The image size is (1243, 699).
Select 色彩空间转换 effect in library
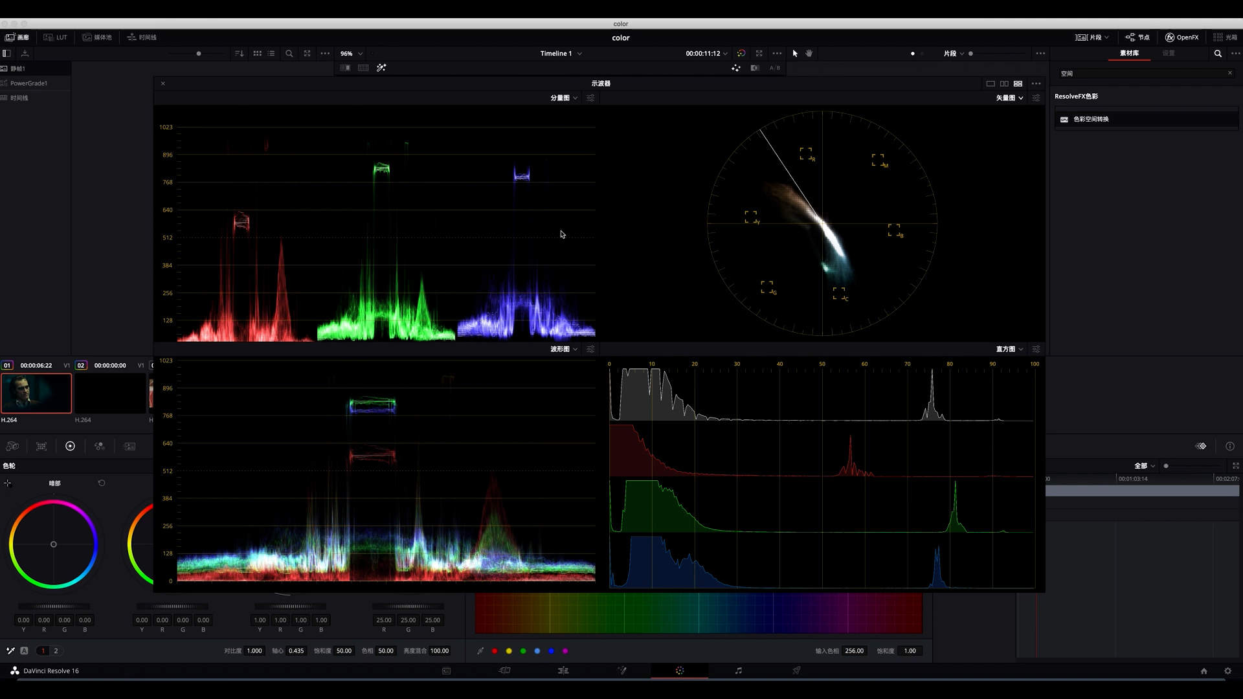[1091, 119]
